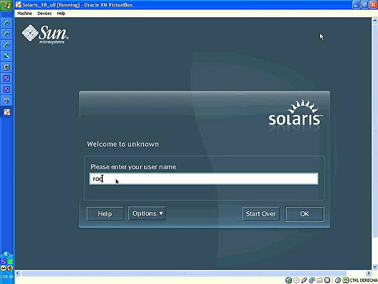Click the taskbar clock

pyautogui.click(x=6, y=276)
